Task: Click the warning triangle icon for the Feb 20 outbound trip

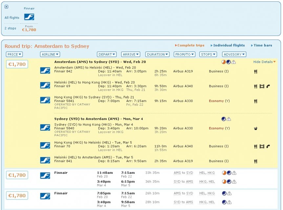Action: click(233, 62)
